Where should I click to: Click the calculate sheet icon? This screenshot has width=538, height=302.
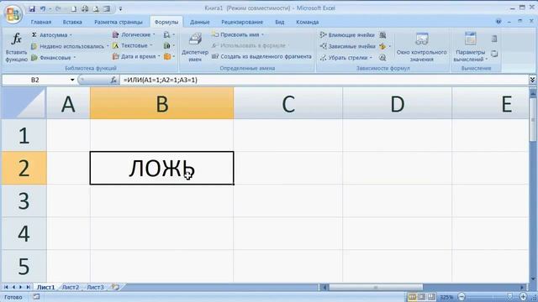(494, 54)
